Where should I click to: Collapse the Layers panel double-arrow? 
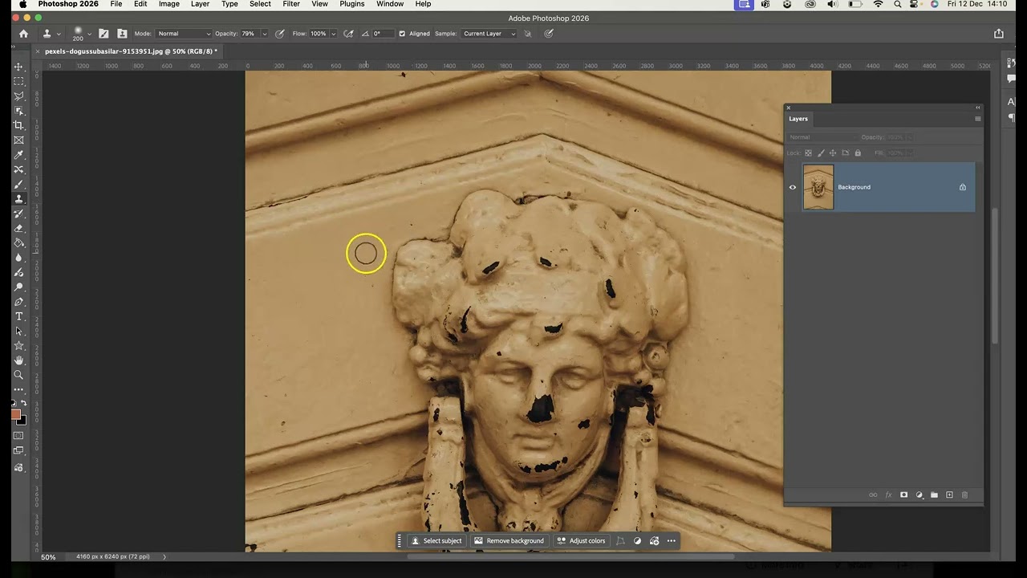point(977,108)
